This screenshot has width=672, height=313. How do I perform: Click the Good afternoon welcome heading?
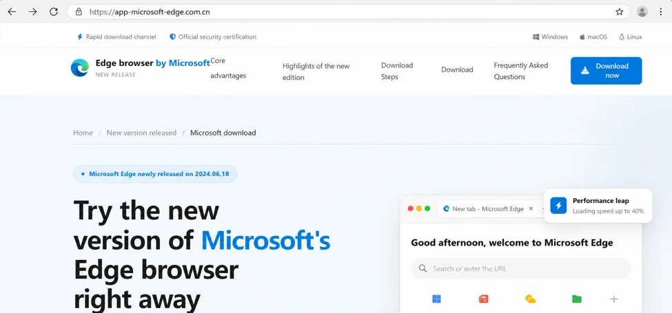point(511,243)
